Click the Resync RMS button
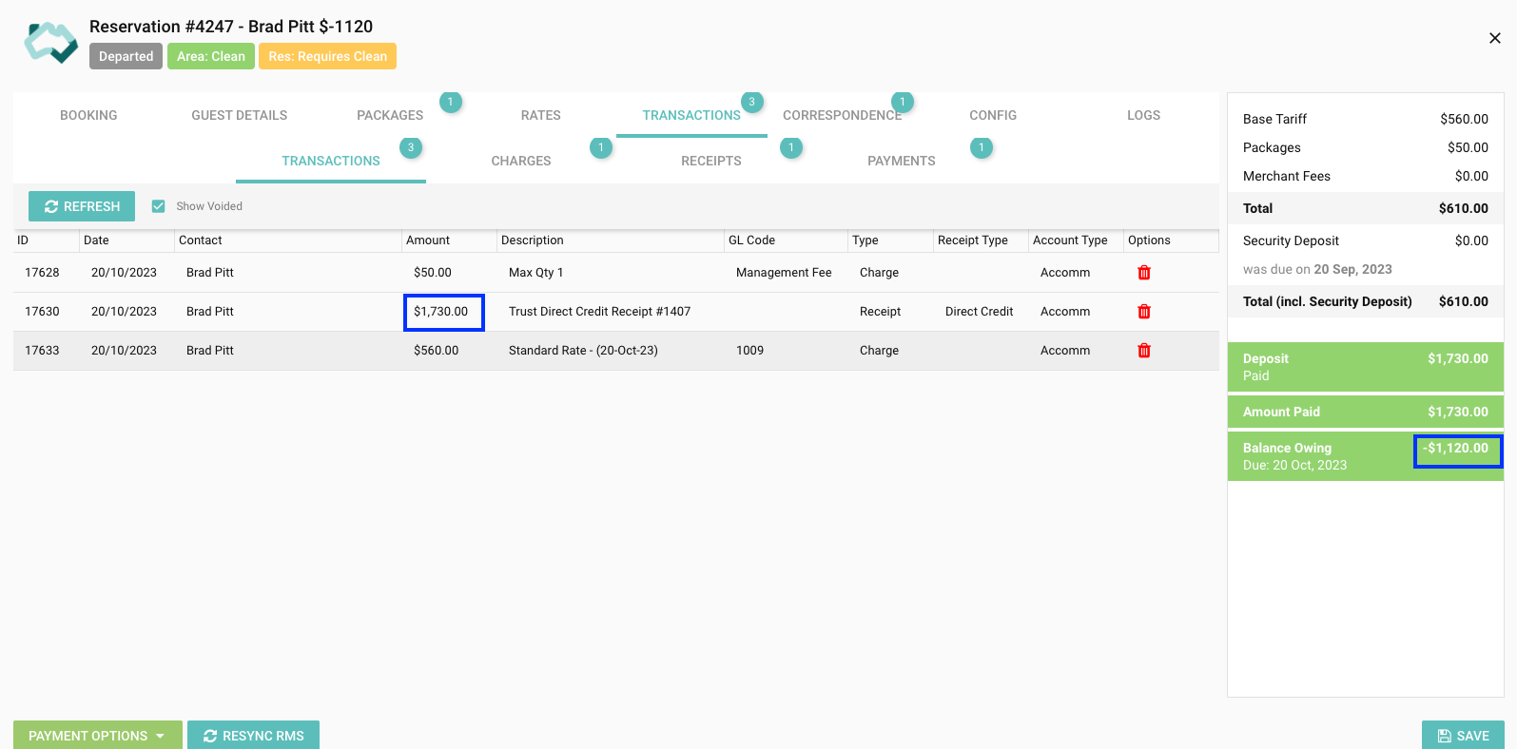 (x=253, y=736)
